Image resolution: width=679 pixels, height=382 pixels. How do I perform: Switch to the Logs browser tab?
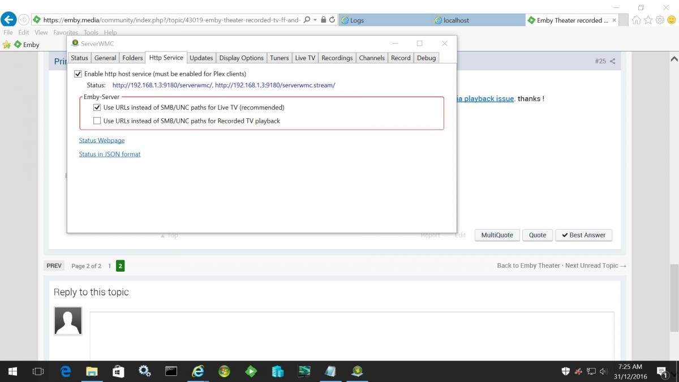(385, 20)
